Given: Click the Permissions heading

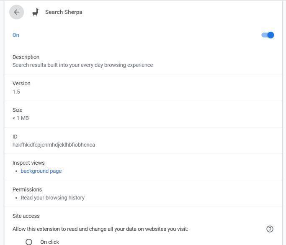Looking at the screenshot, I should pyautogui.click(x=27, y=189).
